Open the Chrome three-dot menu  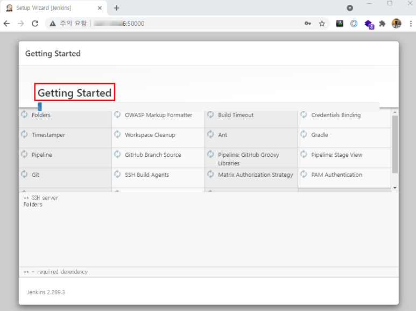coord(411,24)
